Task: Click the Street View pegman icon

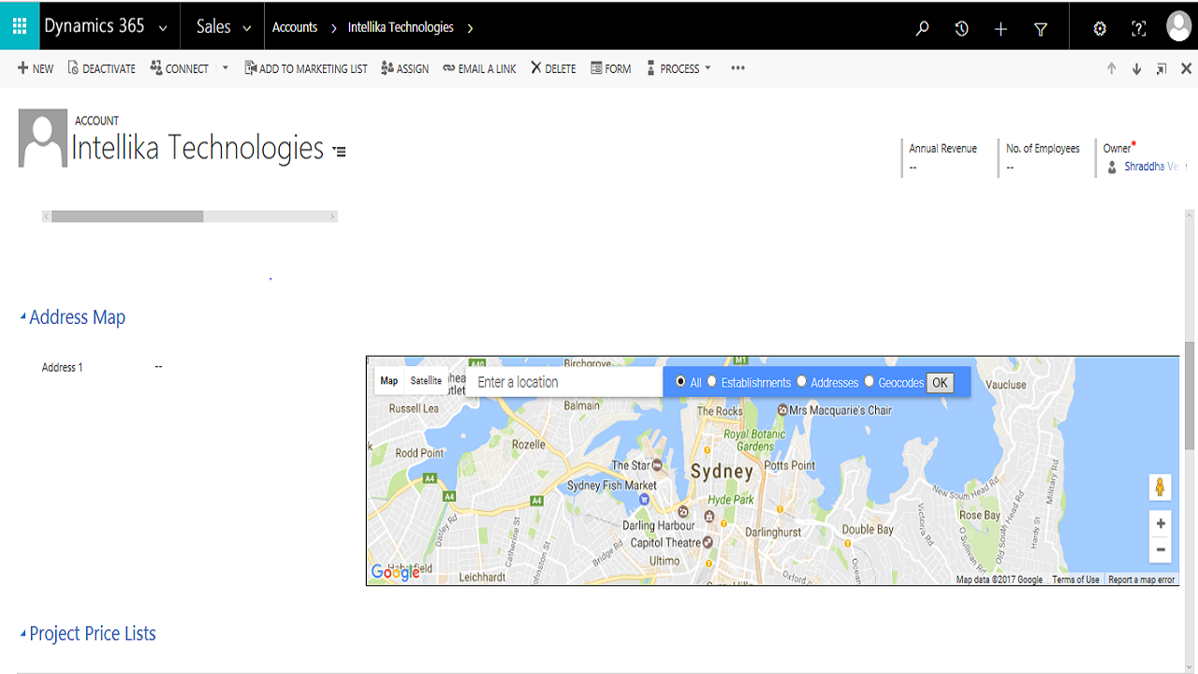Action: pyautogui.click(x=1161, y=487)
